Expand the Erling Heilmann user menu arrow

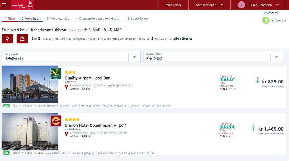pyautogui.click(x=277, y=5)
